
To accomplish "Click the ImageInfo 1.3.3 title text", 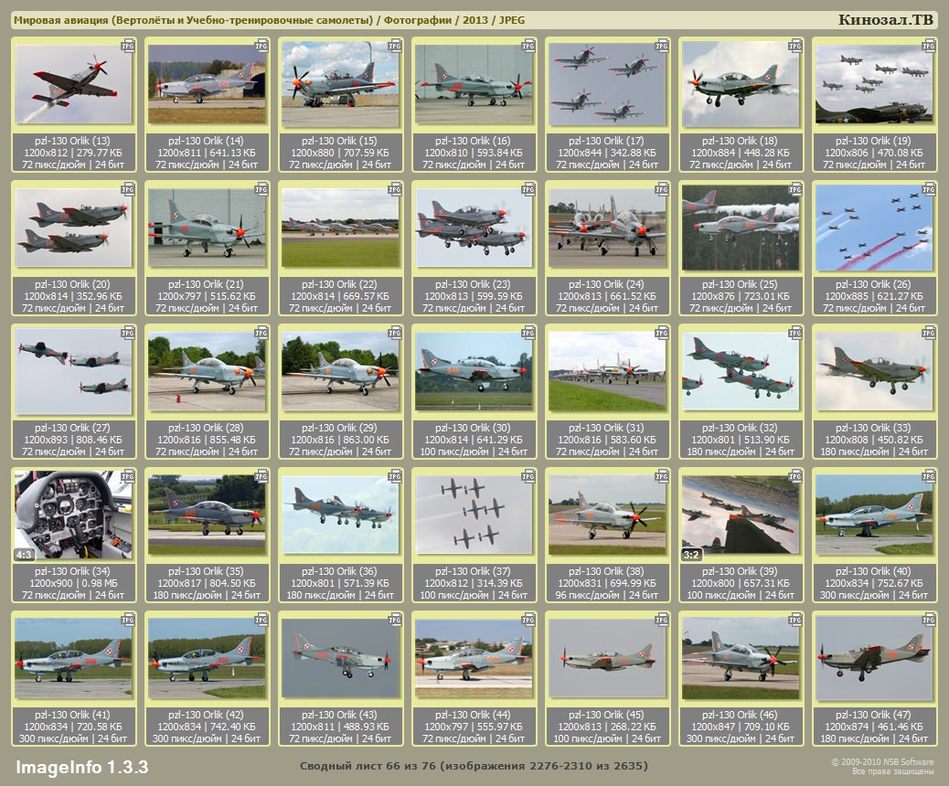I will point(81,766).
